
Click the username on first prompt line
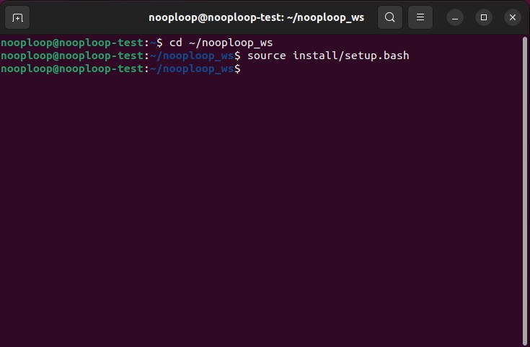point(72,43)
